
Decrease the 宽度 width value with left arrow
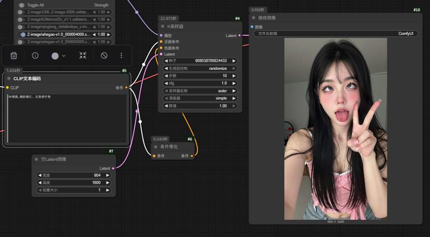39,175
